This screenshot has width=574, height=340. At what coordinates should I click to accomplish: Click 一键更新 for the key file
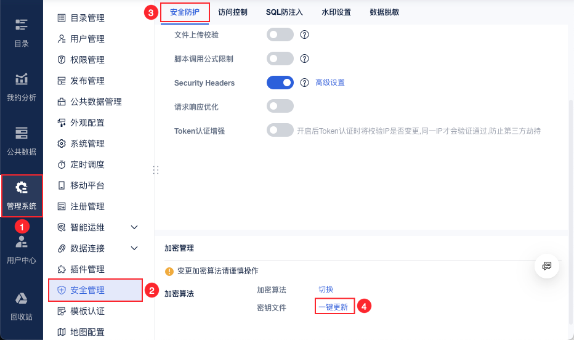[x=333, y=307]
